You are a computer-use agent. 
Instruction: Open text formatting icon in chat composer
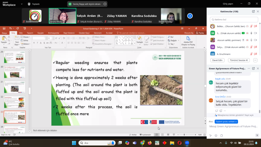211,136
